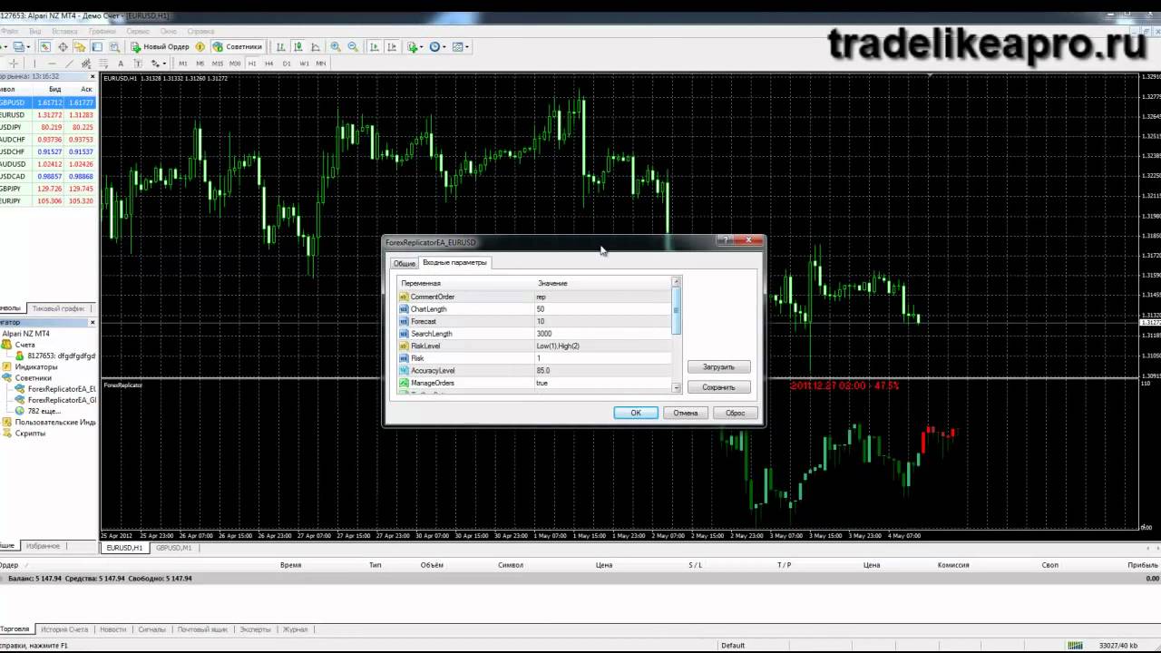Toggle the chart auto scroll icon

pos(375,46)
